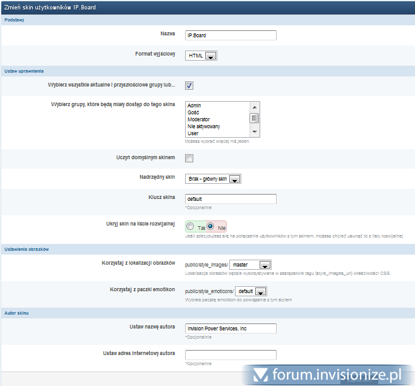
Task: Enable the Uczyń domyślnym skinem checkbox
Action: pyautogui.click(x=189, y=158)
